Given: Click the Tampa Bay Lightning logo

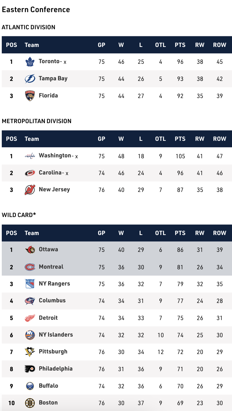Looking at the screenshot, I should [x=30, y=79].
